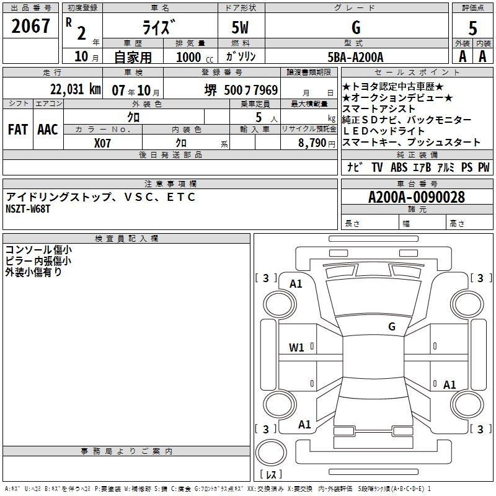Select the car name ライズ
Screen dimensions: 496x496
pyautogui.click(x=159, y=27)
